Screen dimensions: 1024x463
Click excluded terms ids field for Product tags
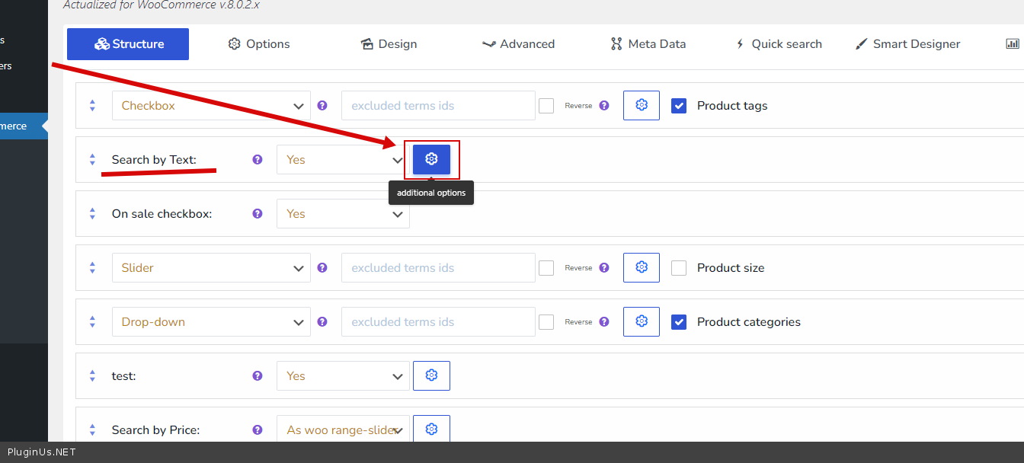(x=438, y=106)
